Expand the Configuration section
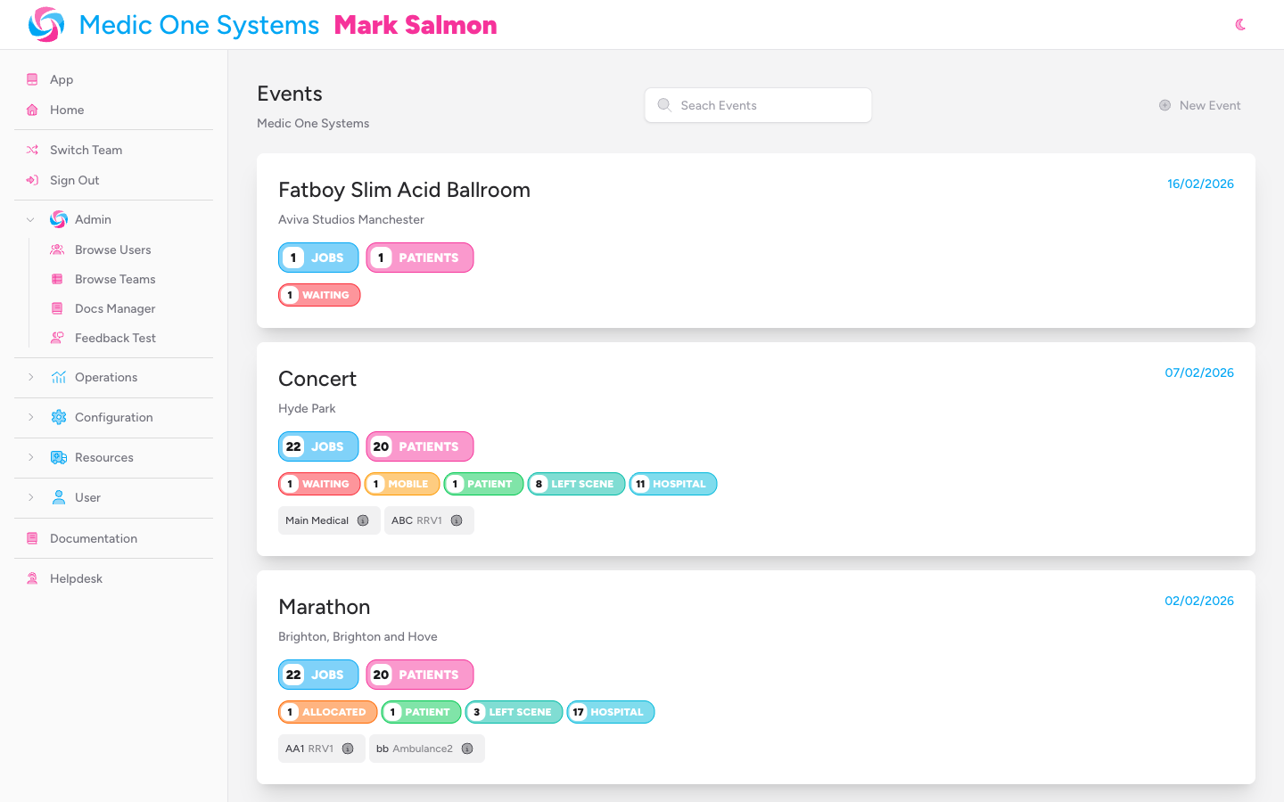Image resolution: width=1284 pixels, height=802 pixels. (x=32, y=417)
